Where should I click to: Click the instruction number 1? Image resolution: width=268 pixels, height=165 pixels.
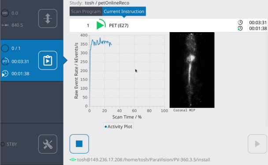click(x=88, y=26)
